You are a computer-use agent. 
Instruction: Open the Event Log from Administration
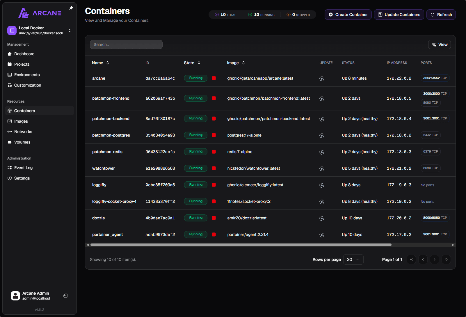(23, 168)
